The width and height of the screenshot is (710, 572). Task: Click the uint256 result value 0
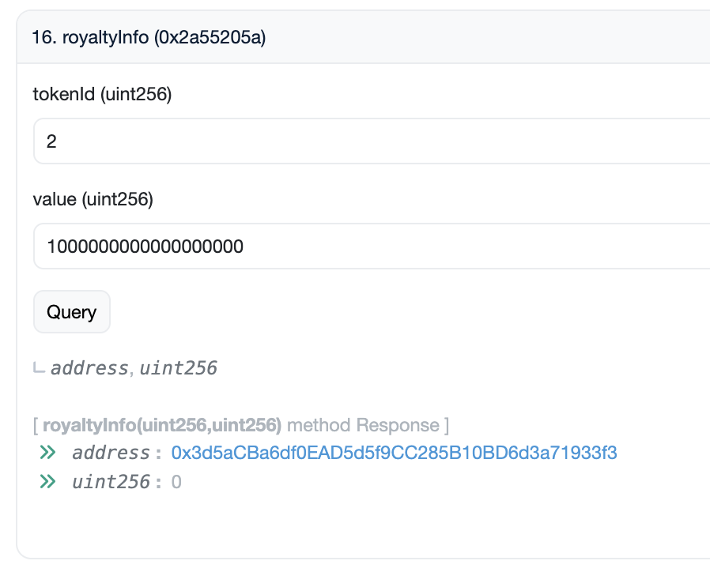[x=176, y=481]
